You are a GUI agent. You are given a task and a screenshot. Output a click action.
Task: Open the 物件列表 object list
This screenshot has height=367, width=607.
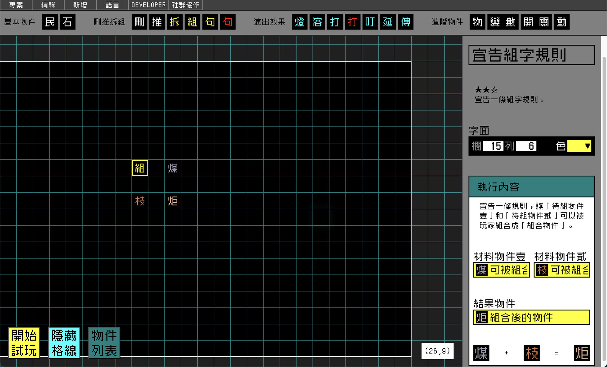pyautogui.click(x=104, y=343)
